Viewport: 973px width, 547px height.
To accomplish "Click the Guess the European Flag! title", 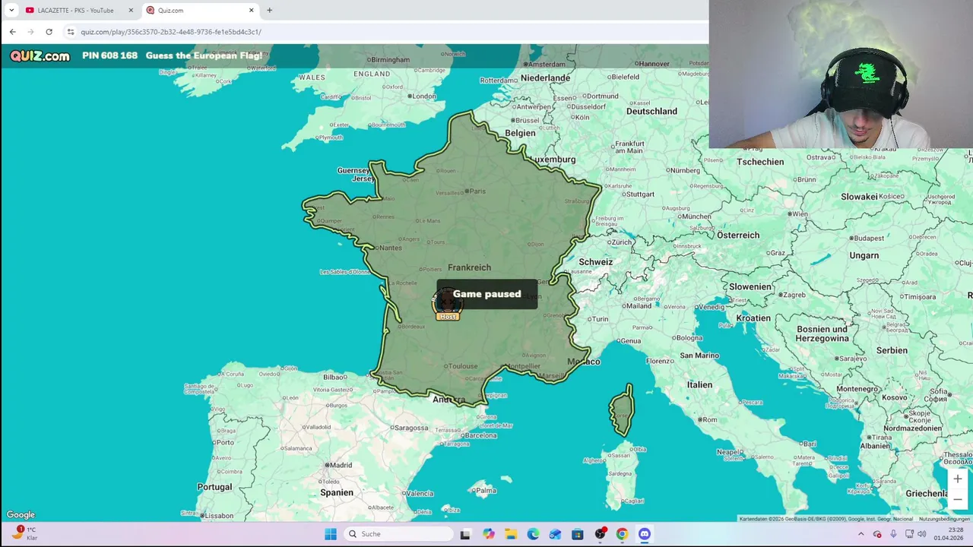I will 204,55.
